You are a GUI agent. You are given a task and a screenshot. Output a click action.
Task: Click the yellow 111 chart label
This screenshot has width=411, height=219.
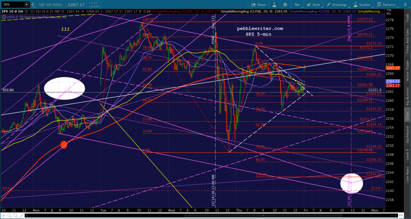65,30
